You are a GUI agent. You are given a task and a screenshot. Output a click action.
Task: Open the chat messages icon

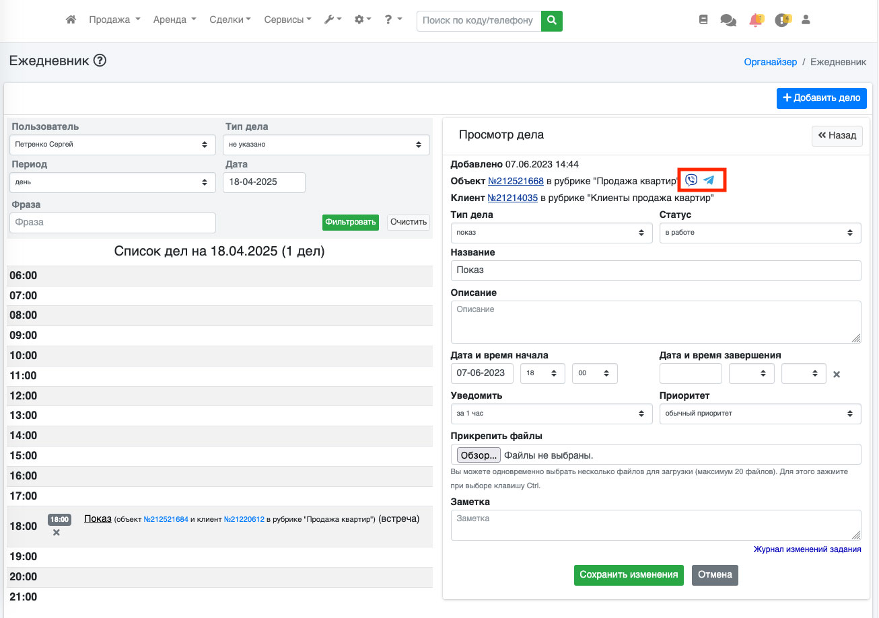pos(728,20)
